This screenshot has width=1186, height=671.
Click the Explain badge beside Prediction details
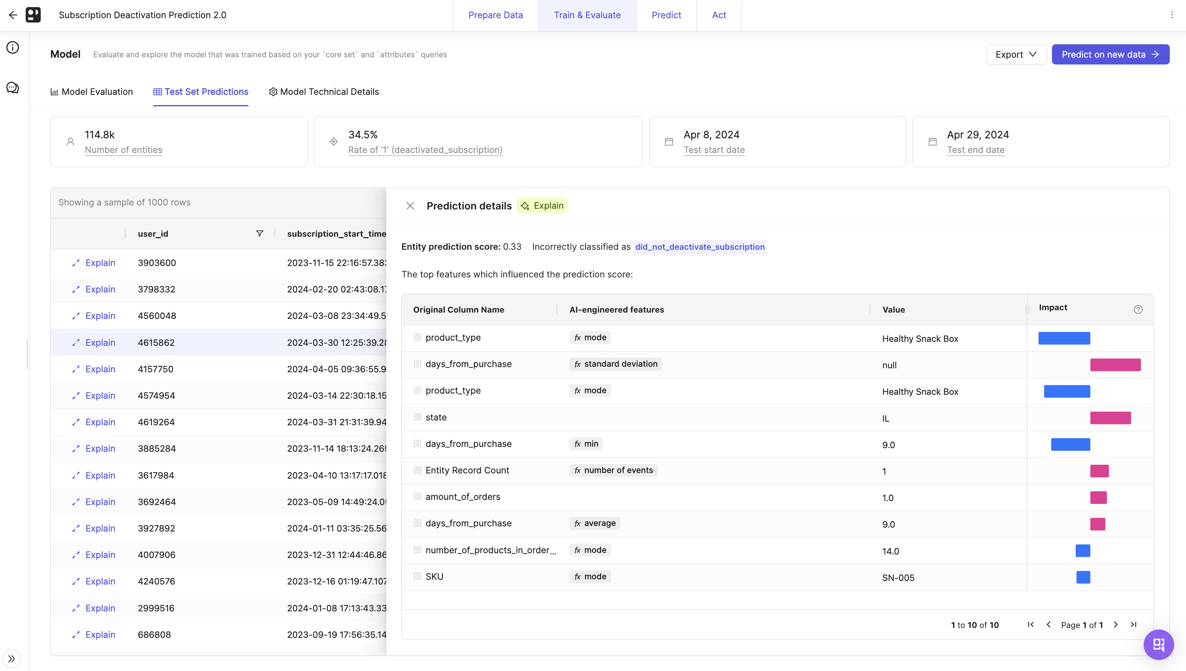[x=542, y=205]
